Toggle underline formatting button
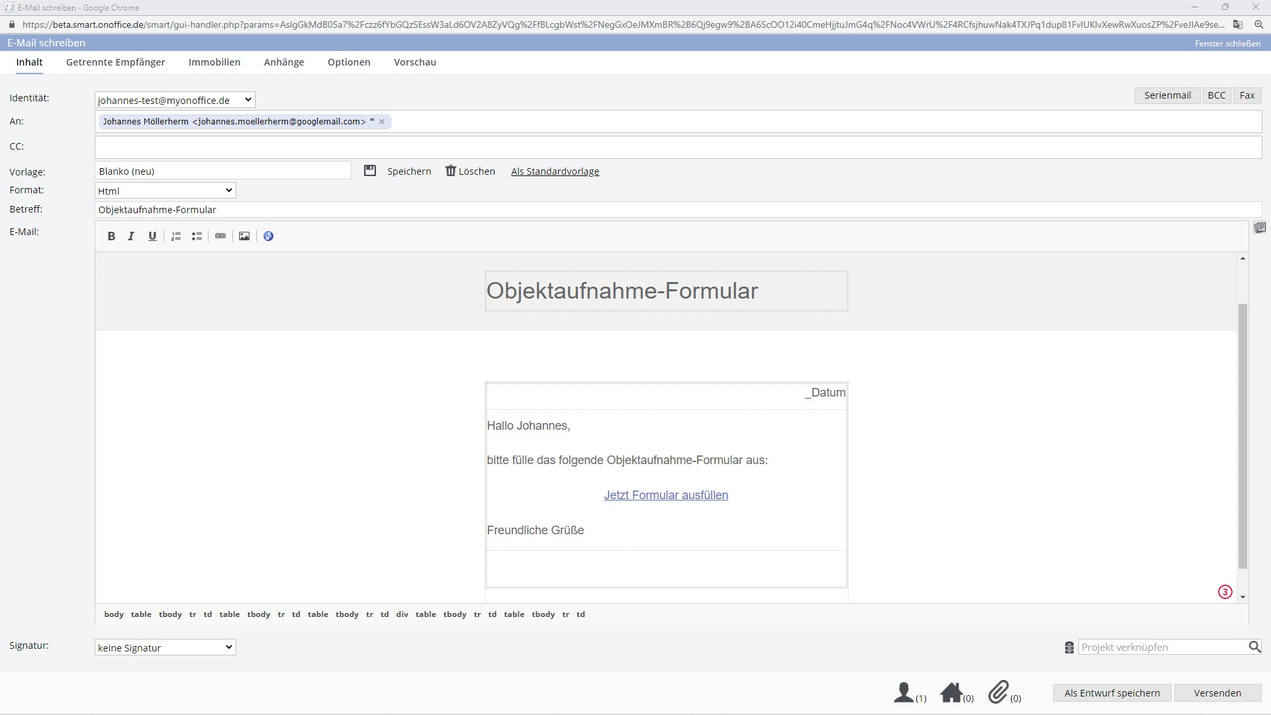 pos(152,236)
